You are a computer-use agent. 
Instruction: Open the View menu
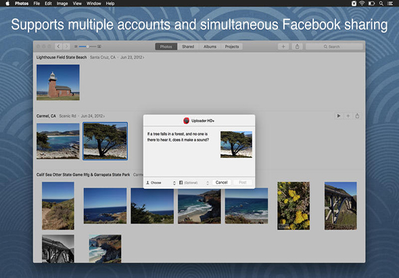(x=77, y=3)
